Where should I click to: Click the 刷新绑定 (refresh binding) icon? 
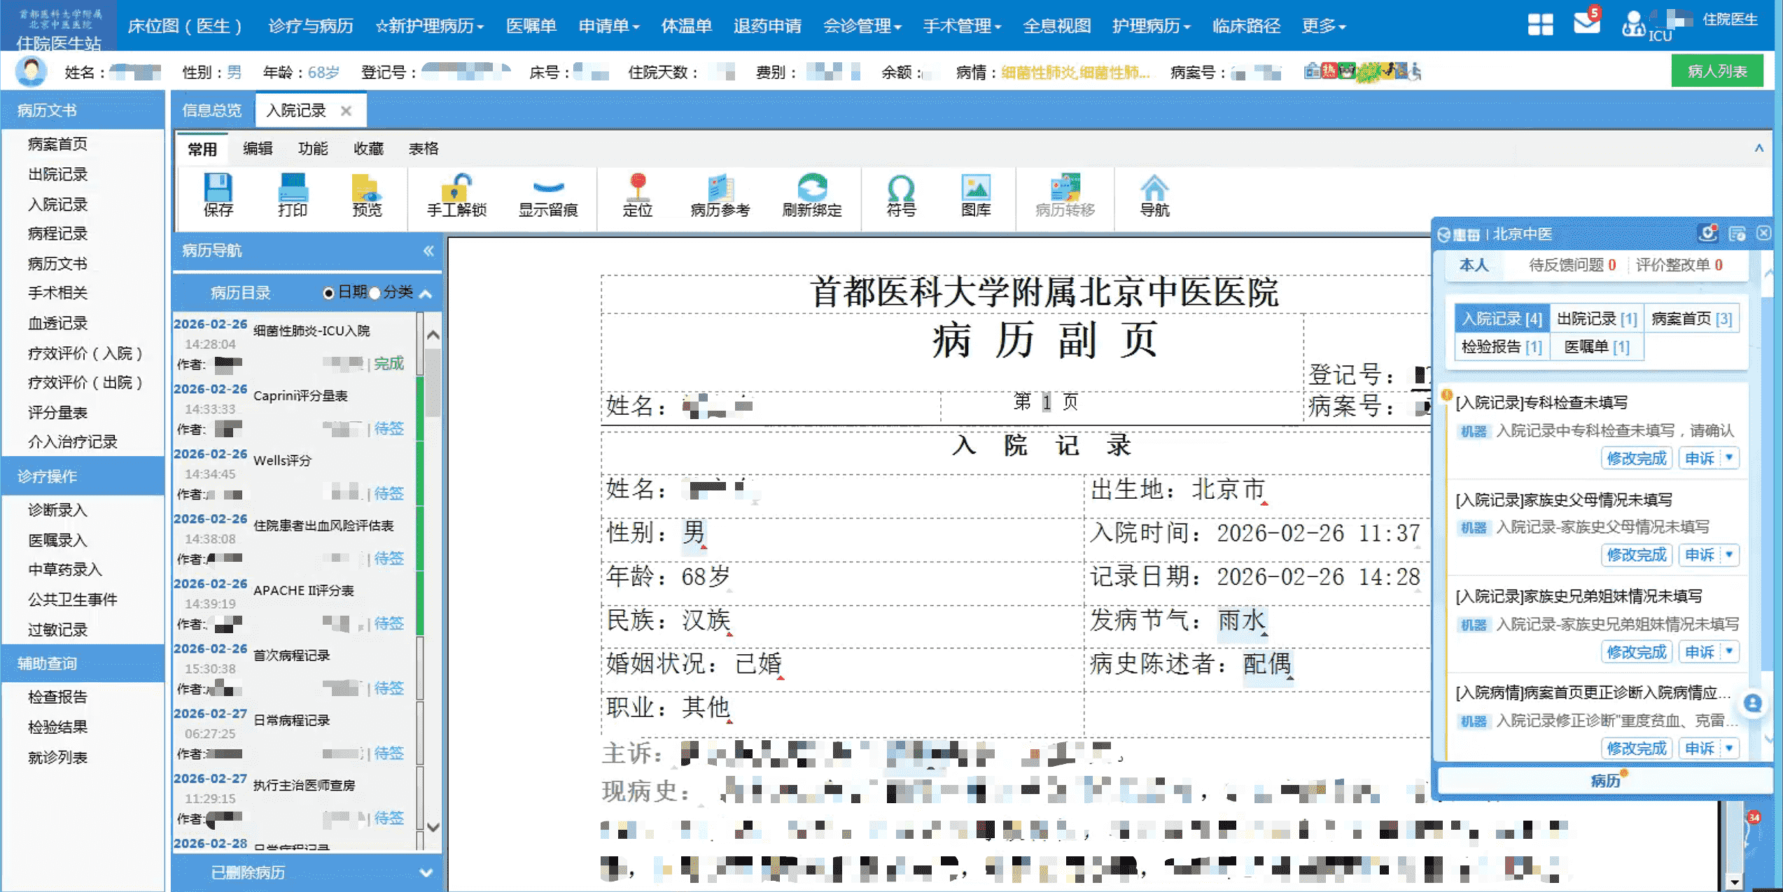(812, 198)
